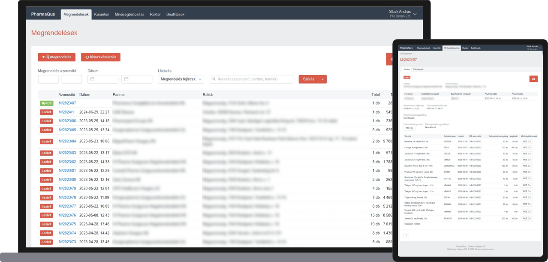The height and width of the screenshot is (262, 548).
Task: Open order M/2023/84
Action: pyautogui.click(x=67, y=141)
